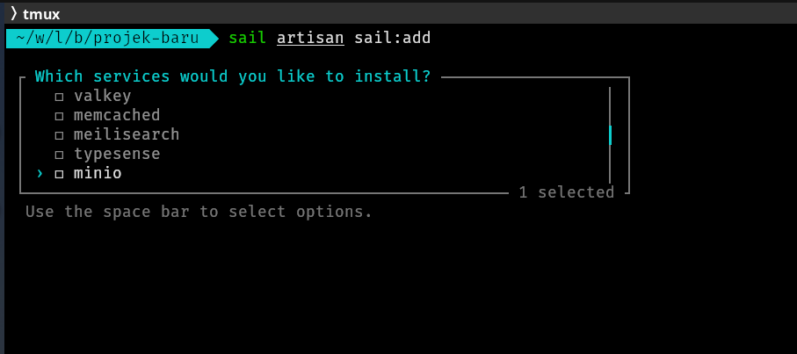797x354 pixels.
Task: Click the cyan selection arrow beside minio
Action: click(x=40, y=174)
